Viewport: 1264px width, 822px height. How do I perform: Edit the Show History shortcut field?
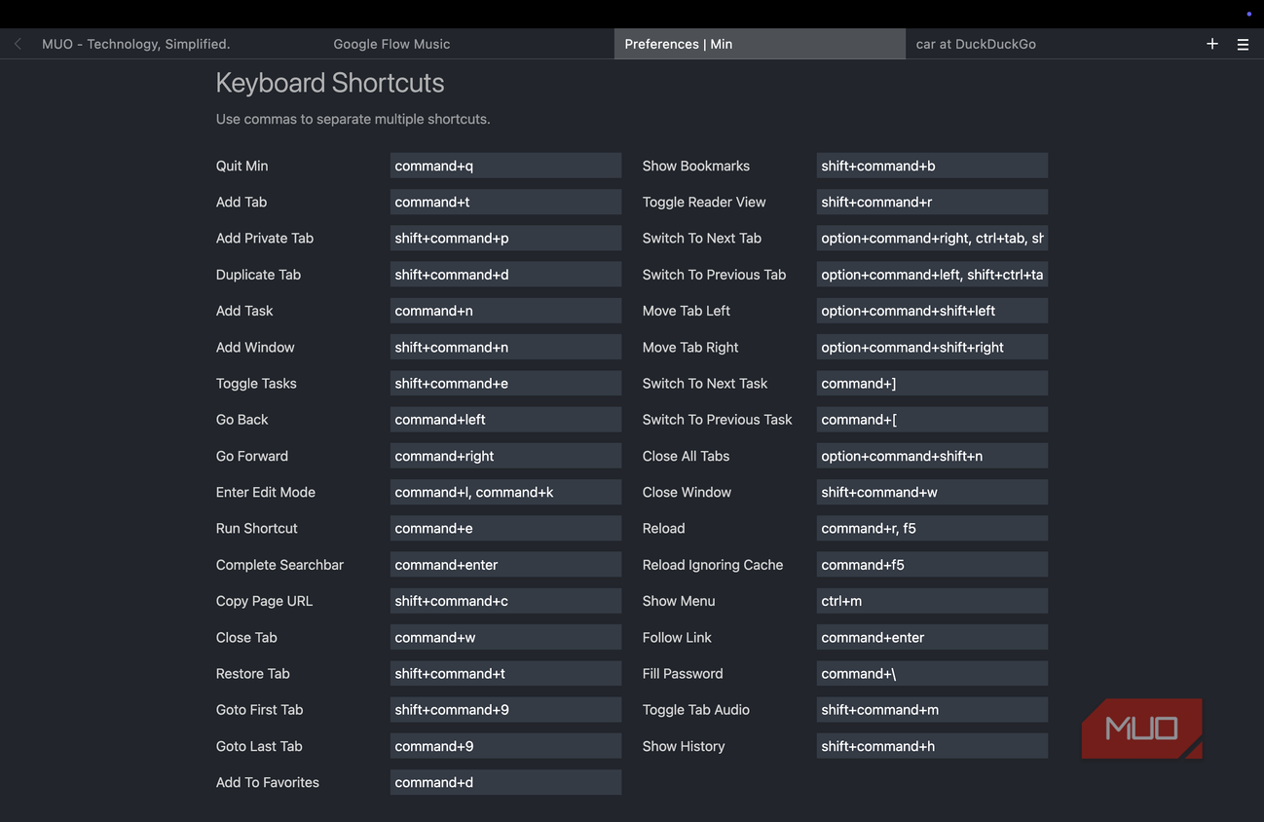[932, 746]
